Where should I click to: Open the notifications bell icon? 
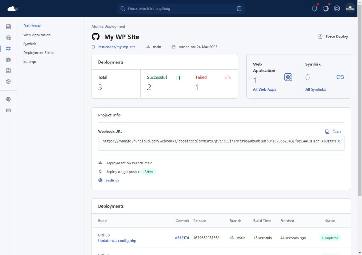pos(314,8)
